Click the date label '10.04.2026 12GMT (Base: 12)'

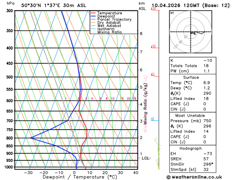click(191, 6)
